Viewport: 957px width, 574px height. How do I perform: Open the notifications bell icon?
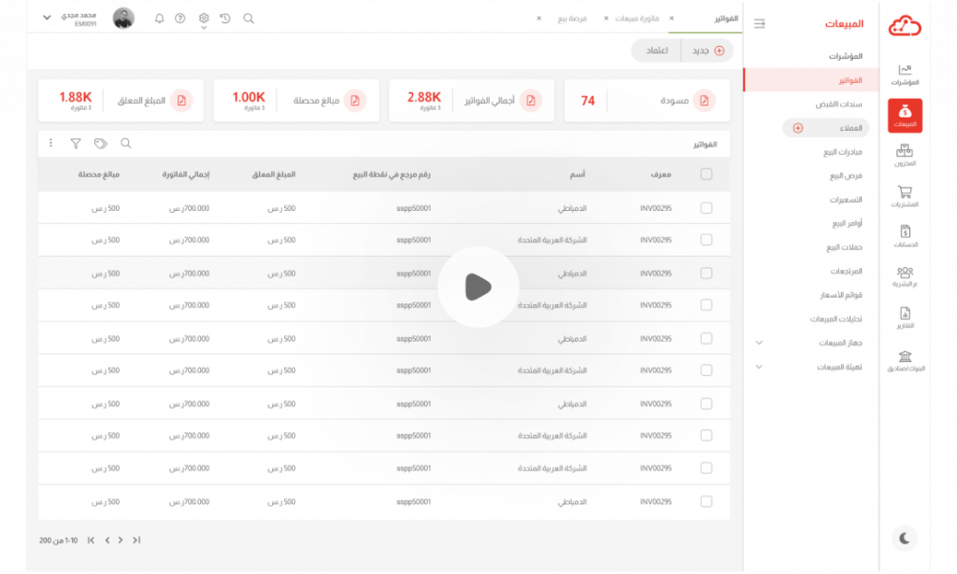[159, 19]
